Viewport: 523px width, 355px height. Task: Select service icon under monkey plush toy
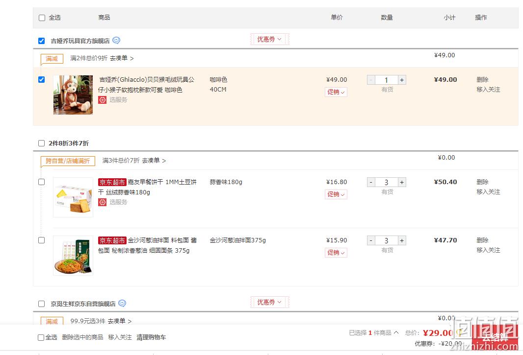[x=103, y=99]
